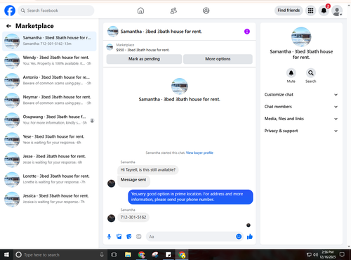Click Mark as pending button
The width and height of the screenshot is (351, 260).
[144, 59]
